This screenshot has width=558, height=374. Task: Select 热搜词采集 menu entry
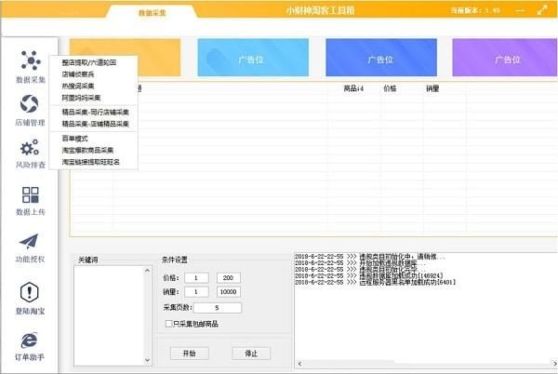78,87
